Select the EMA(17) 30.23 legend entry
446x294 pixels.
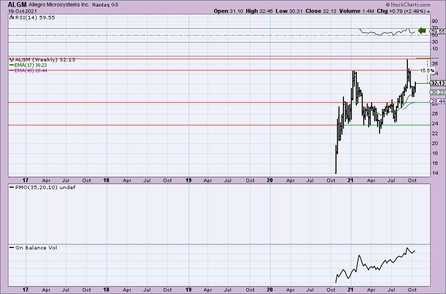(x=30, y=65)
